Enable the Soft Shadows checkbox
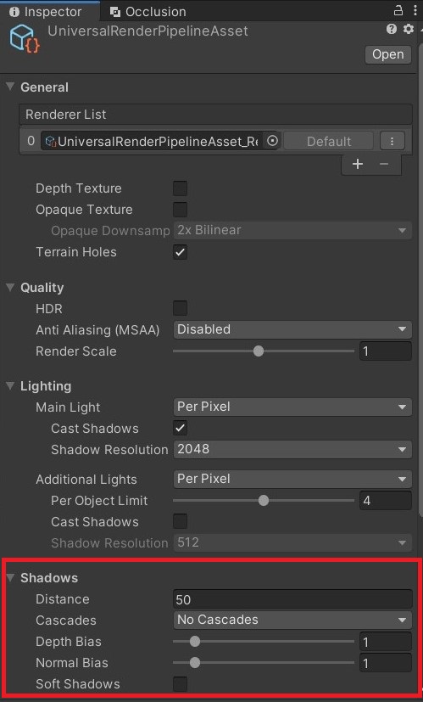 click(181, 684)
